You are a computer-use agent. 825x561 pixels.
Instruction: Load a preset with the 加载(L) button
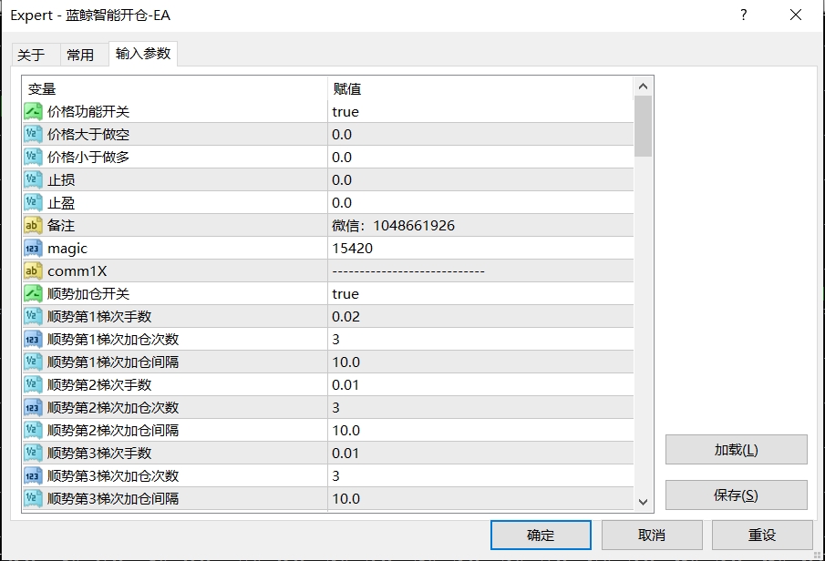(737, 450)
